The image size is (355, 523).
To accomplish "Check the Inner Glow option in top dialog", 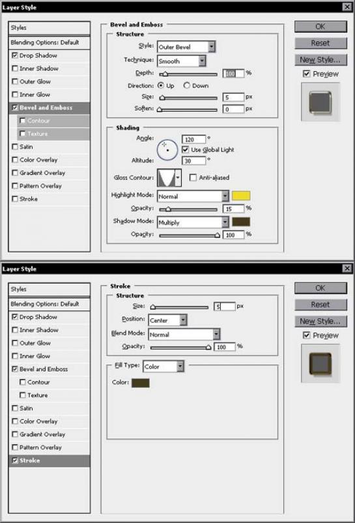I will [x=15, y=95].
